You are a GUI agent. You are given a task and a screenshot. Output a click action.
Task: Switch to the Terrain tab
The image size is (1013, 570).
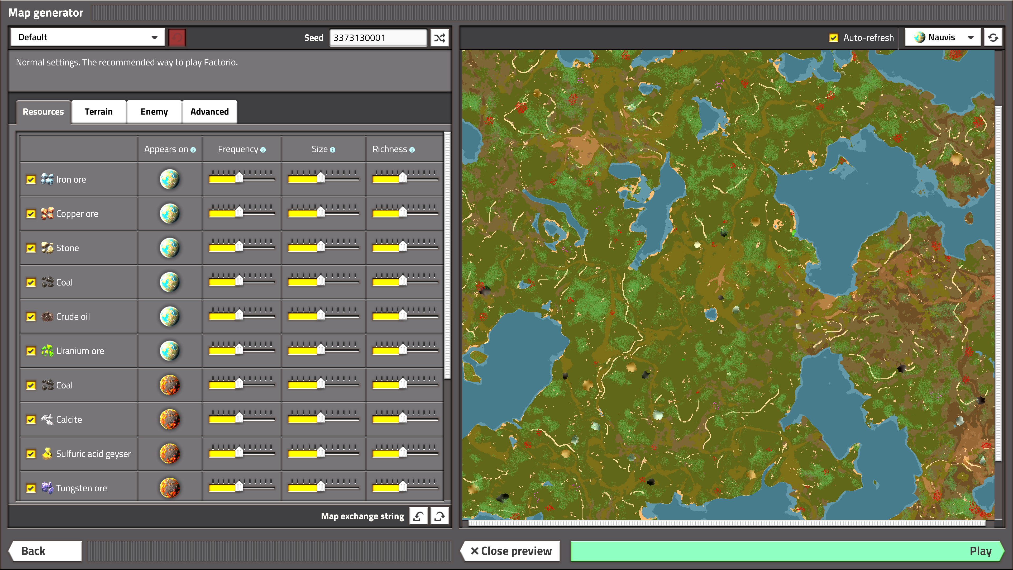[99, 112]
